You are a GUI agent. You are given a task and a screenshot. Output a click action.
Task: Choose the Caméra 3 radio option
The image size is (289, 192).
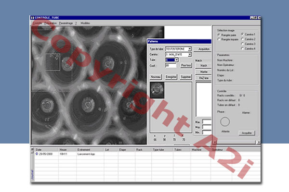pos(242,44)
